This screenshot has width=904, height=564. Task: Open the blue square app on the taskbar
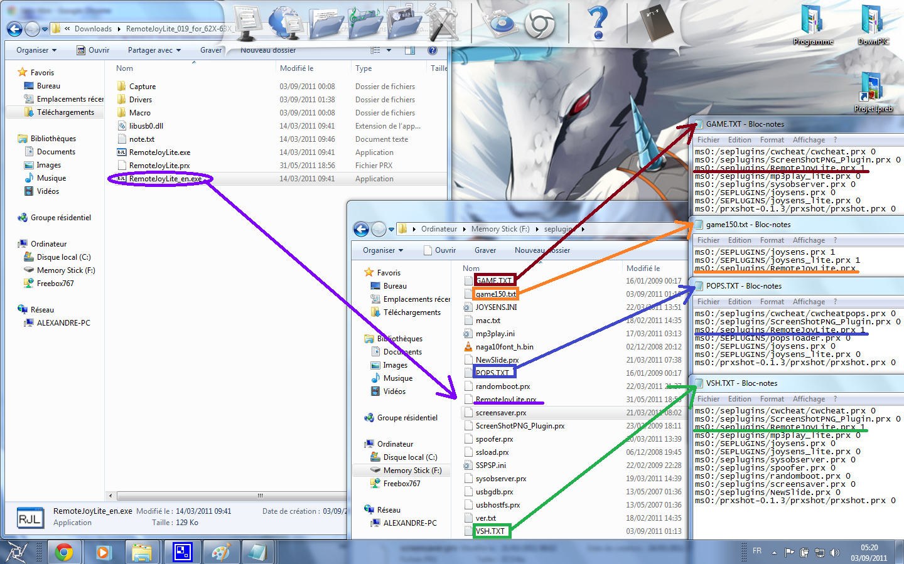coord(182,552)
